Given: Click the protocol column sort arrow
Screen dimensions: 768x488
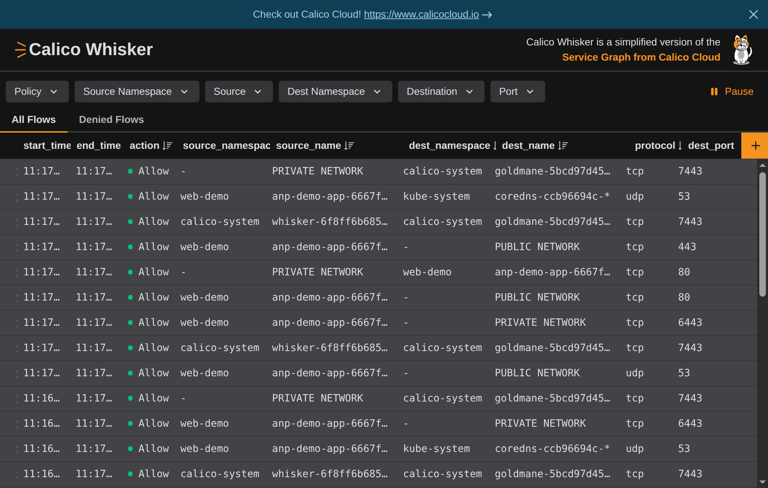Looking at the screenshot, I should 680,146.
